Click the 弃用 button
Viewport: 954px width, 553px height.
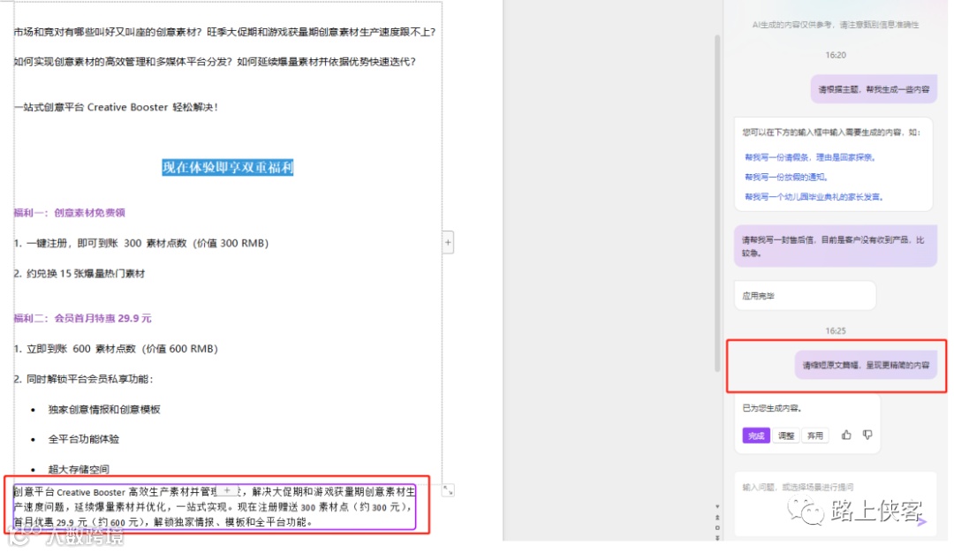point(814,436)
